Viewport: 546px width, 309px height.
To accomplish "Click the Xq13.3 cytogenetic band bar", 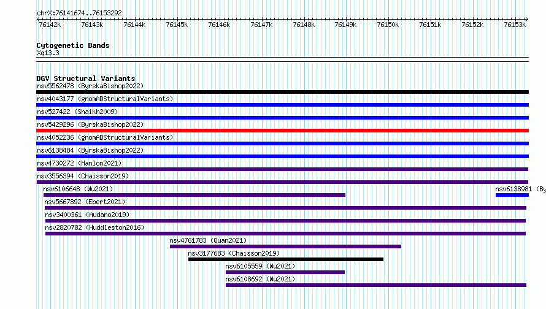I will [282, 59].
